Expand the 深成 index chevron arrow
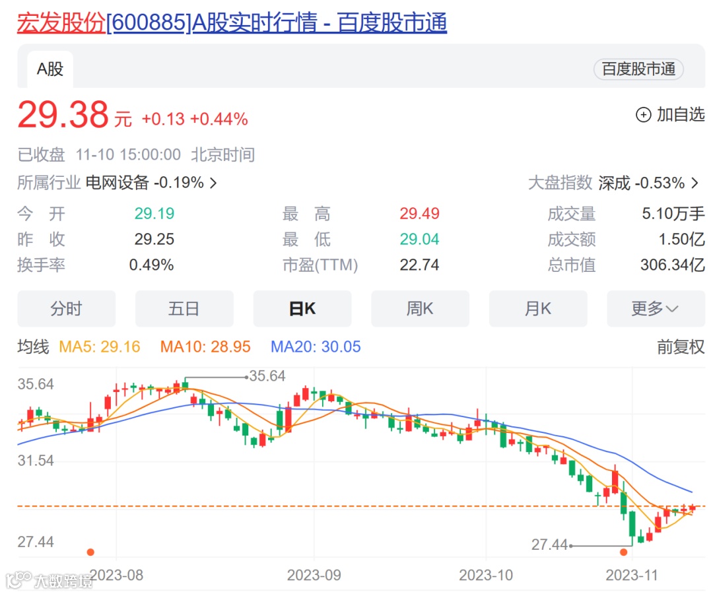 (695, 183)
